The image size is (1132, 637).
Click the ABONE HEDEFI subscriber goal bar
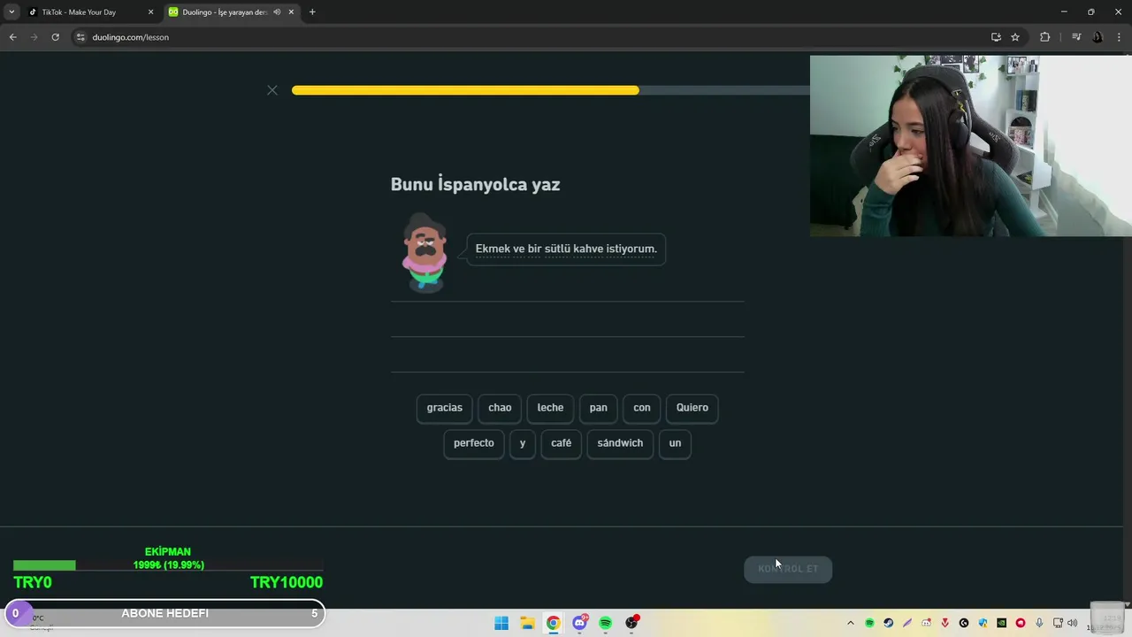(164, 613)
